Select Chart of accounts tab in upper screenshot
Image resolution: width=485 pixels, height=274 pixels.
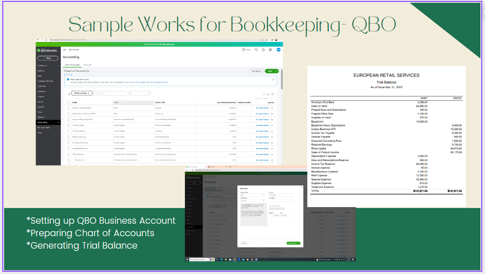click(72, 65)
